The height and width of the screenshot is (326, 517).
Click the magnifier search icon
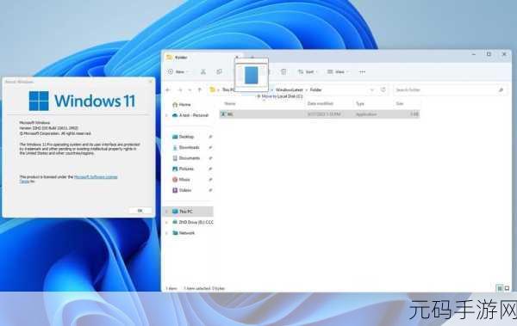501,90
